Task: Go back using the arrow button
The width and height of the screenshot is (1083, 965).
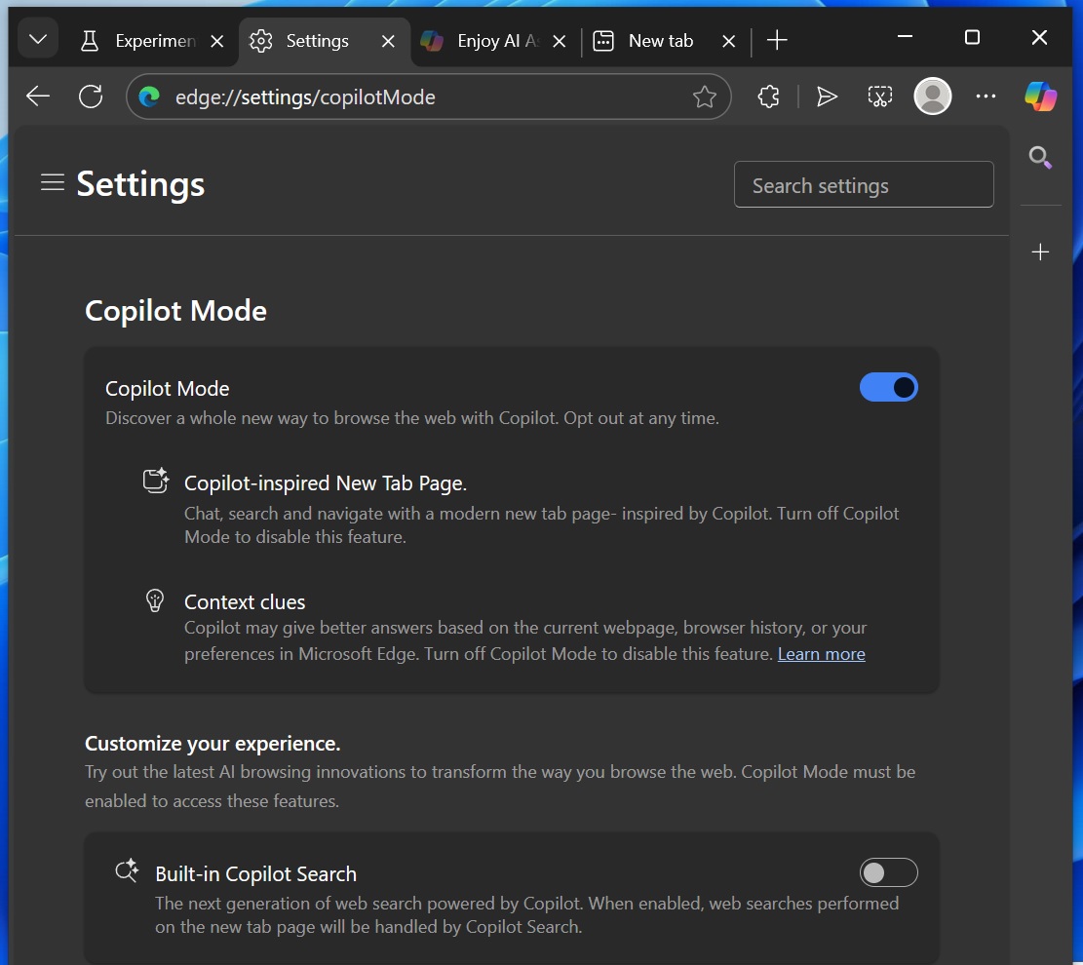Action: tap(38, 96)
